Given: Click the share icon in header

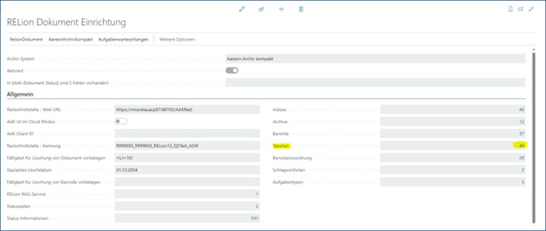Looking at the screenshot, I should coord(261,9).
